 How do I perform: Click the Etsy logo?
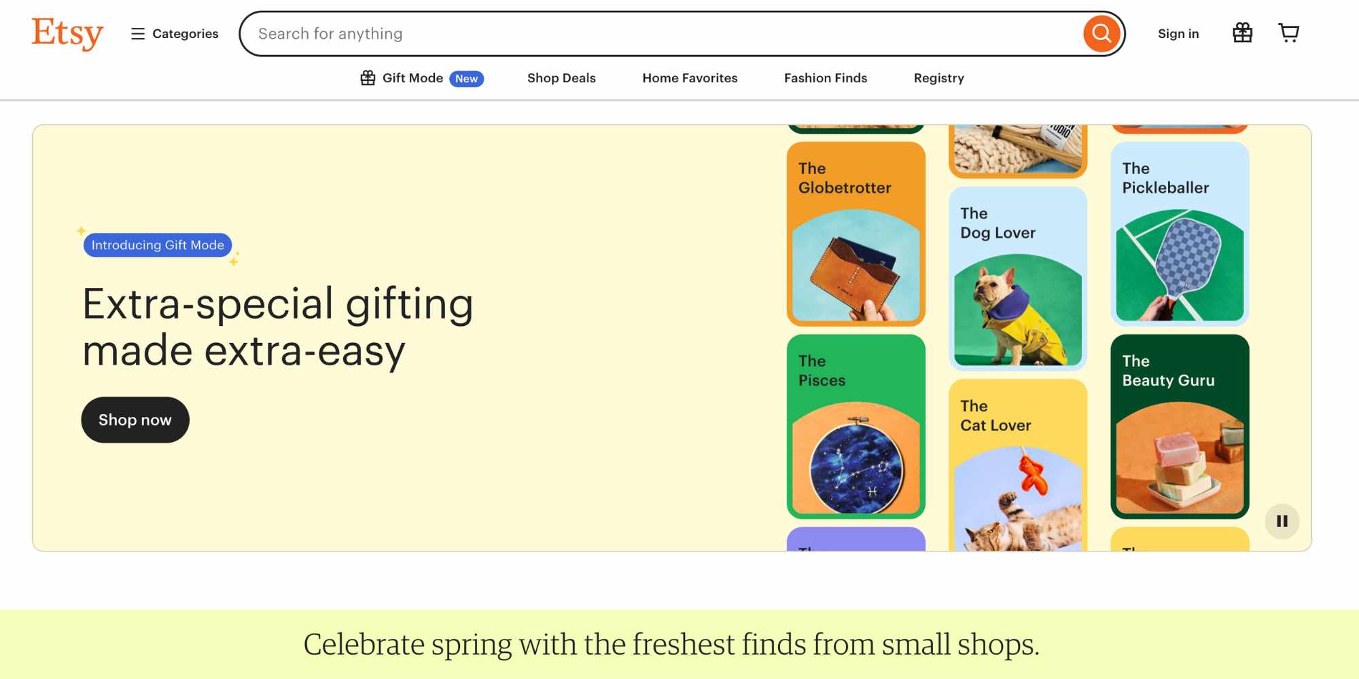coord(67,33)
